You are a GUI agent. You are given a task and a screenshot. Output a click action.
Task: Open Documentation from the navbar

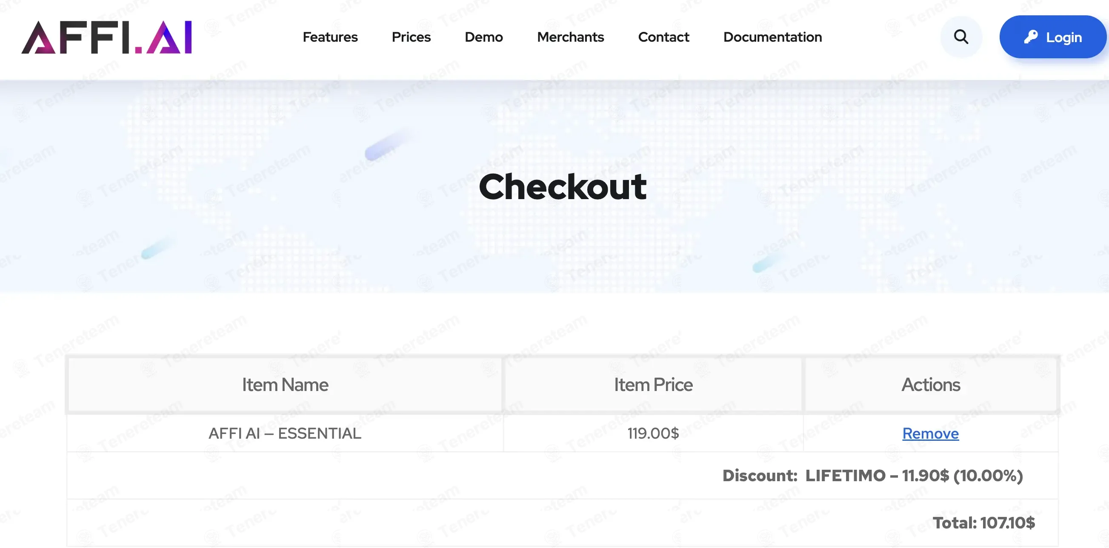point(772,37)
